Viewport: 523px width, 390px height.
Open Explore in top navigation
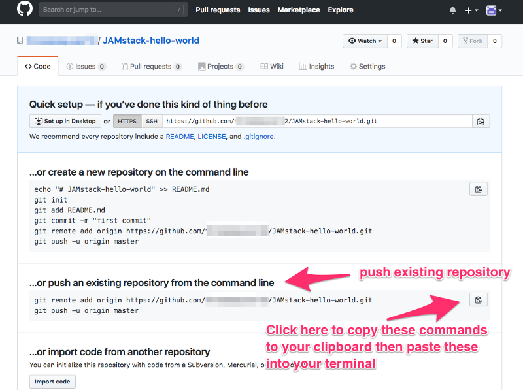click(340, 10)
